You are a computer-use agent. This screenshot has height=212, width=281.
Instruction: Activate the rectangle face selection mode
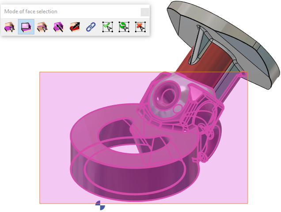tap(26, 27)
